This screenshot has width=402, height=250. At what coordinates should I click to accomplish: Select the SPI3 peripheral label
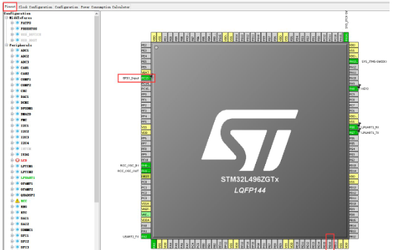click(25, 247)
